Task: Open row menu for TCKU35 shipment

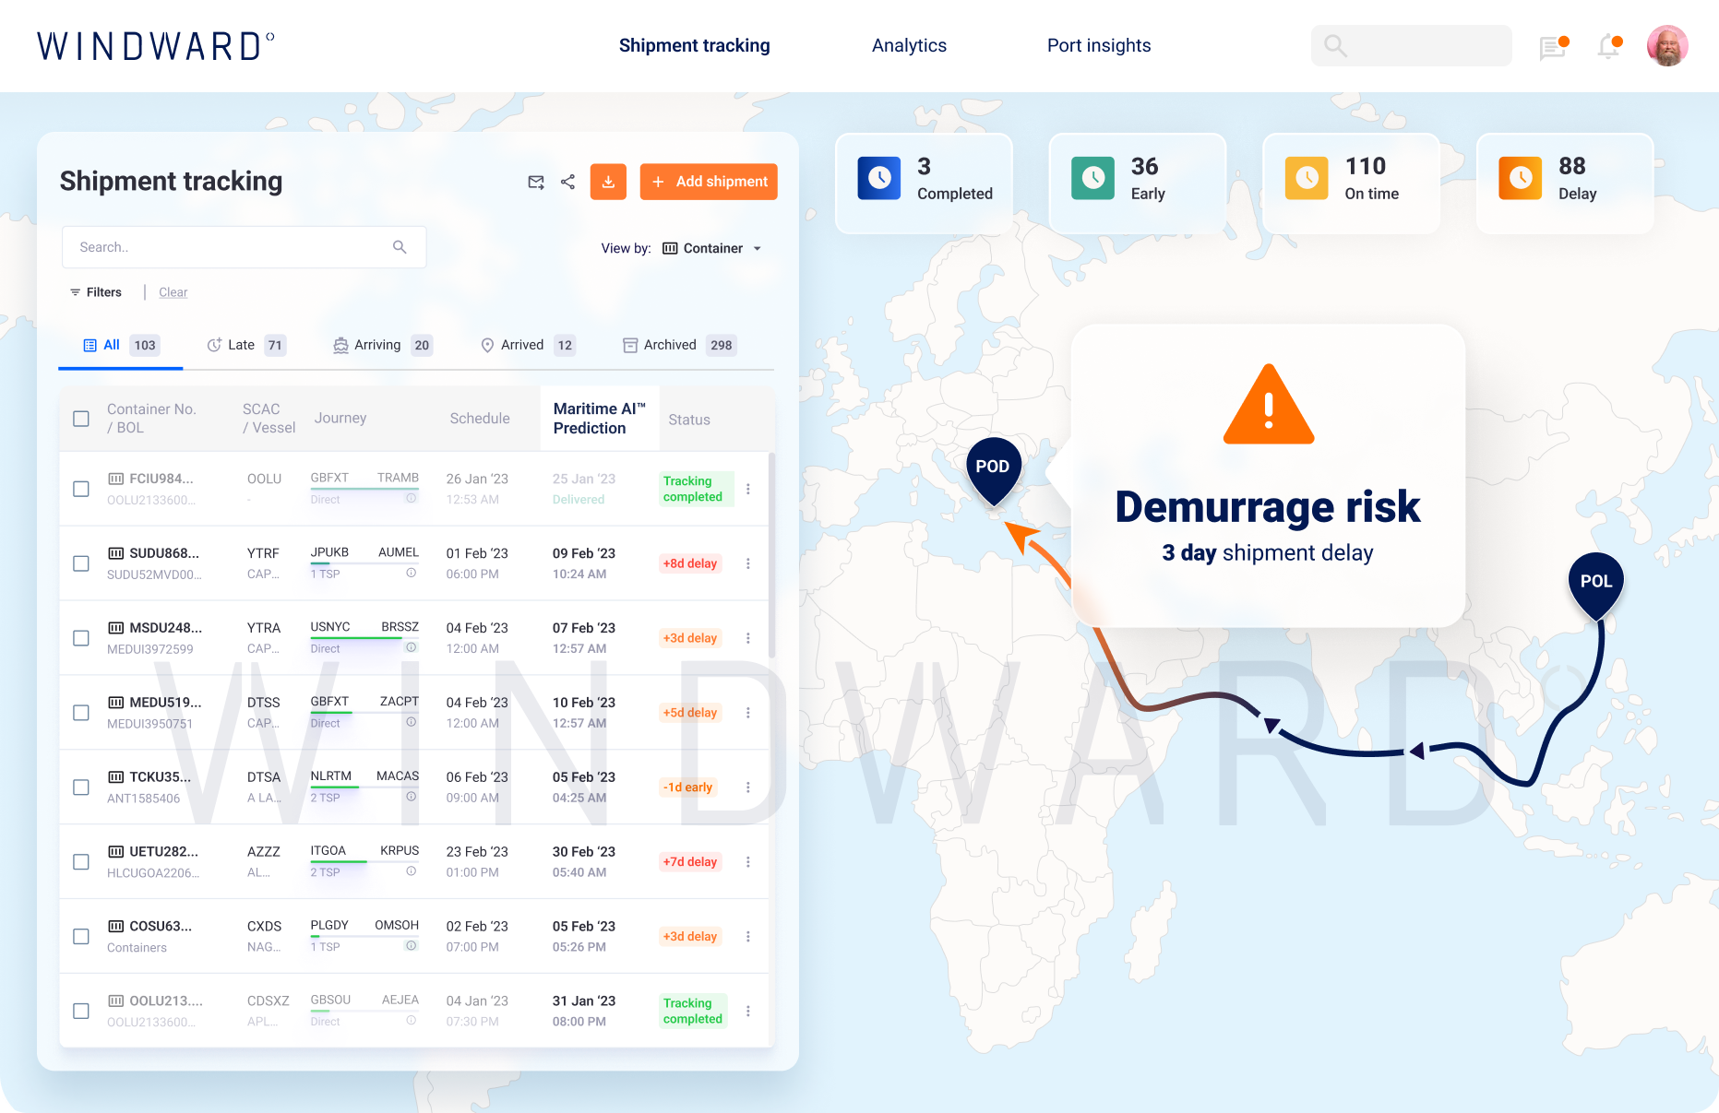Action: coord(748,787)
